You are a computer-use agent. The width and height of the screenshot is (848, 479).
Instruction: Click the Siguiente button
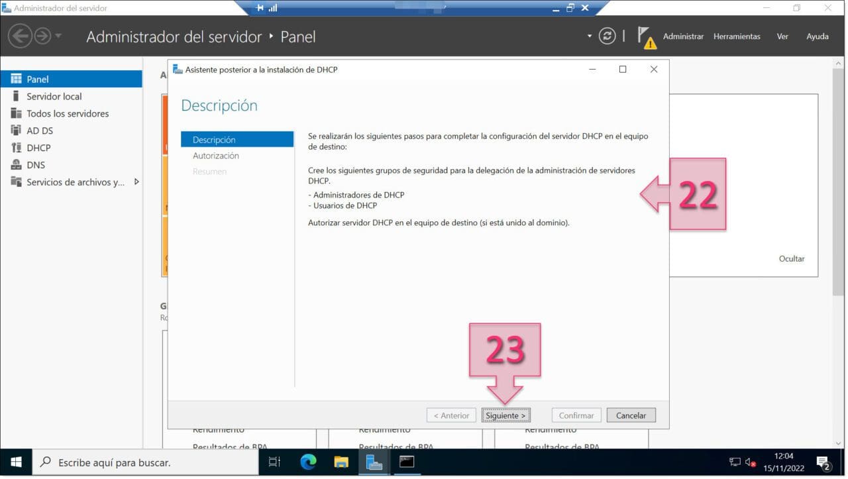[506, 415]
